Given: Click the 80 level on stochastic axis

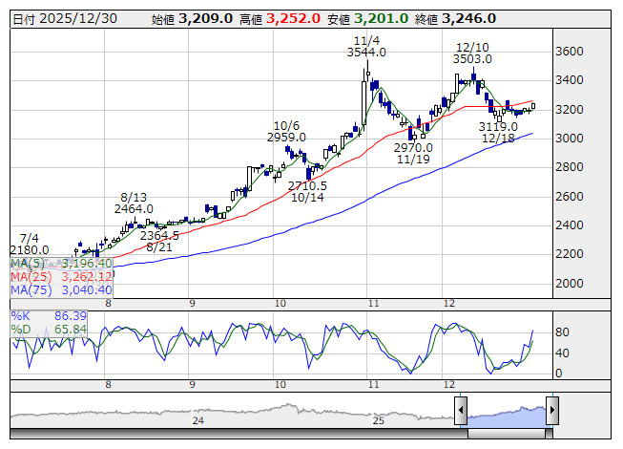Looking at the screenshot, I should [562, 332].
